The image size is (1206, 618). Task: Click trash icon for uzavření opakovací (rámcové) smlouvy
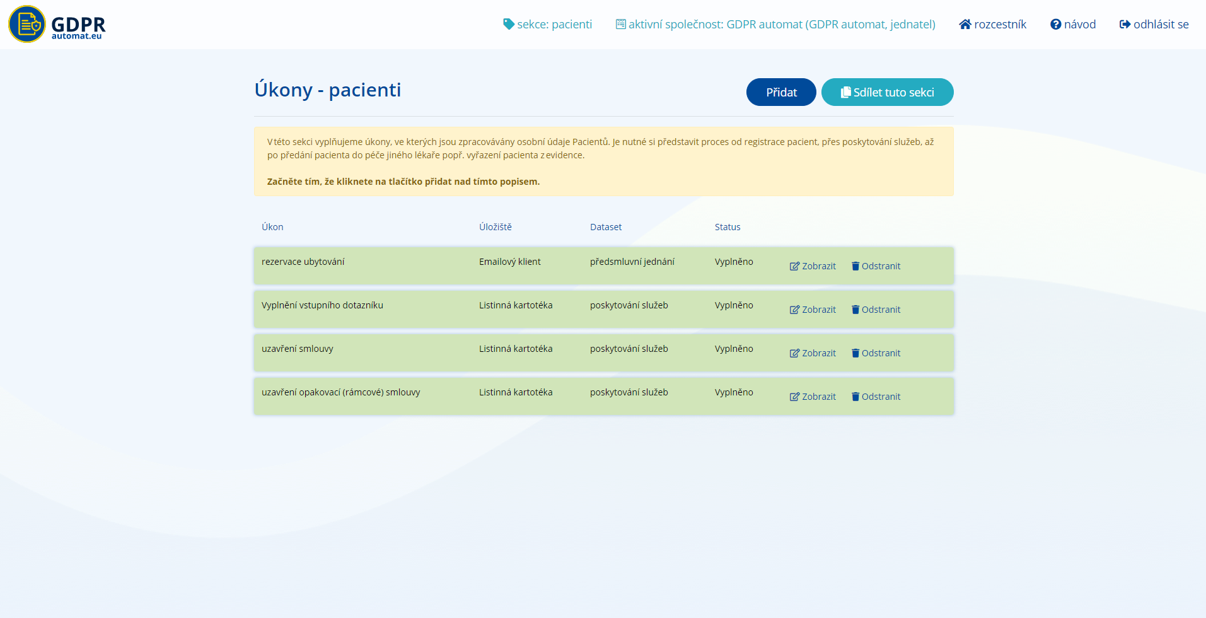tap(855, 397)
